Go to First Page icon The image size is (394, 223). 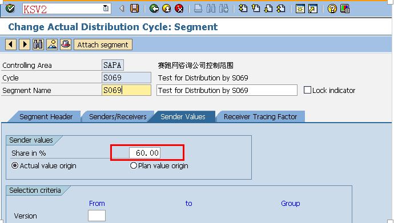[243, 9]
